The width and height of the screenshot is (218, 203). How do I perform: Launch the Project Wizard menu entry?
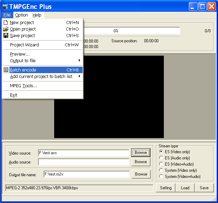(43, 45)
